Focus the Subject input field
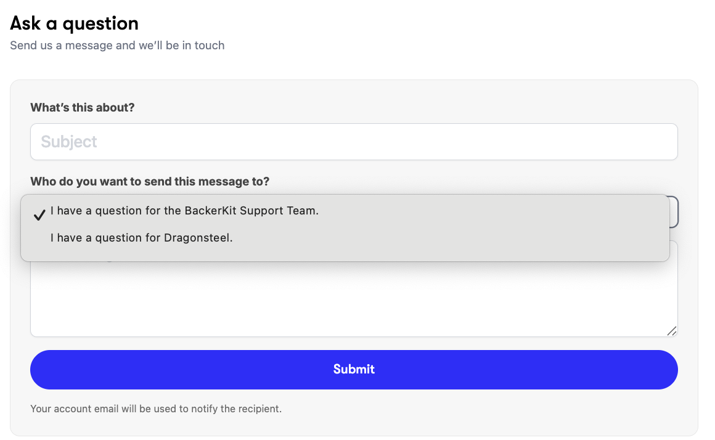 (x=354, y=142)
